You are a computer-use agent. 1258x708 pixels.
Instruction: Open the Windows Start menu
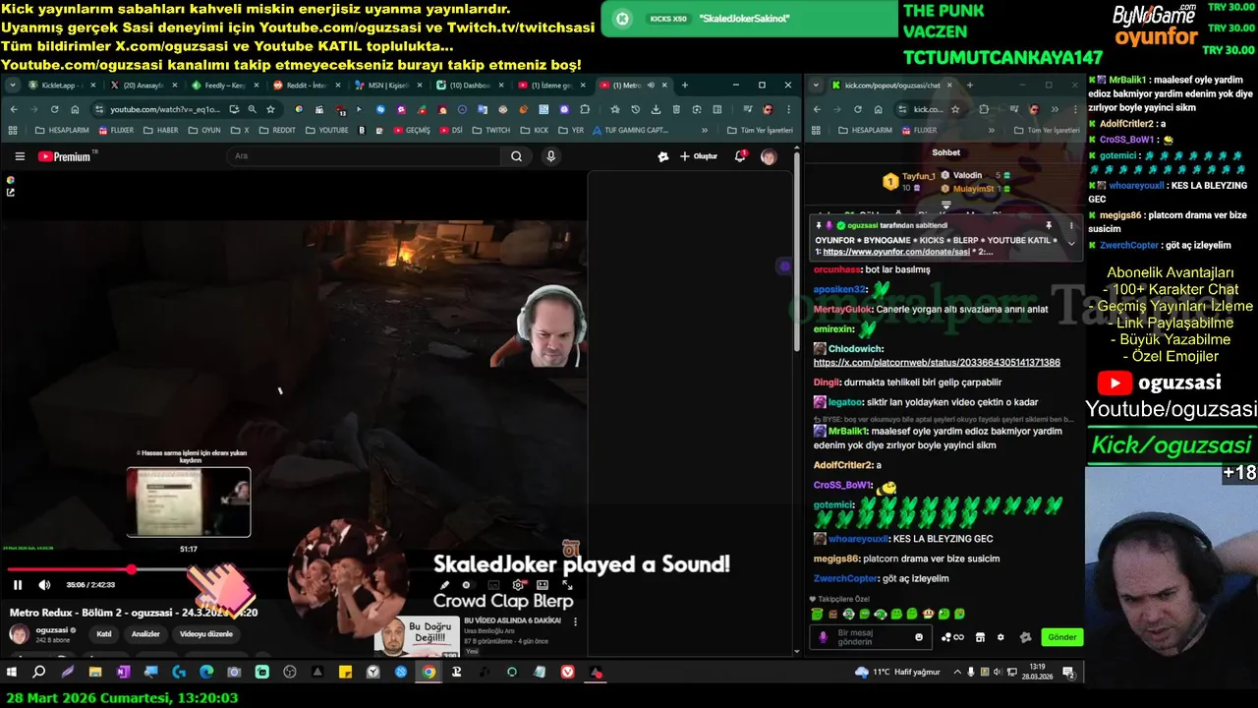tap(12, 673)
